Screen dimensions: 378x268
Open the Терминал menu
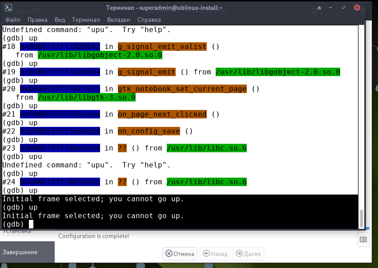tap(86, 20)
